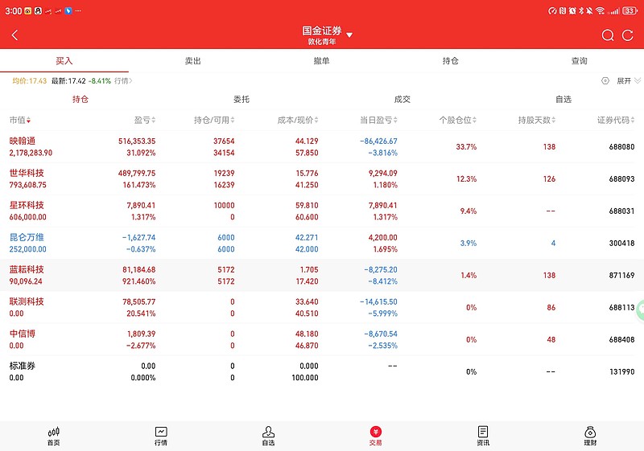This screenshot has width=644, height=451.
Task: Click the 均价:17.43 label
Action: [30, 80]
